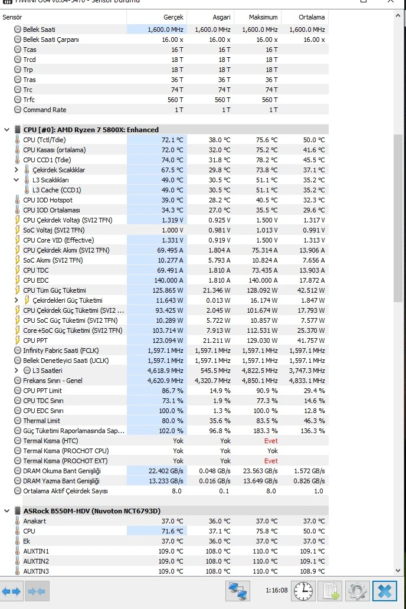This screenshot has width=406, height=609.
Task: Click the scrollbar down arrow
Action: tap(398, 571)
